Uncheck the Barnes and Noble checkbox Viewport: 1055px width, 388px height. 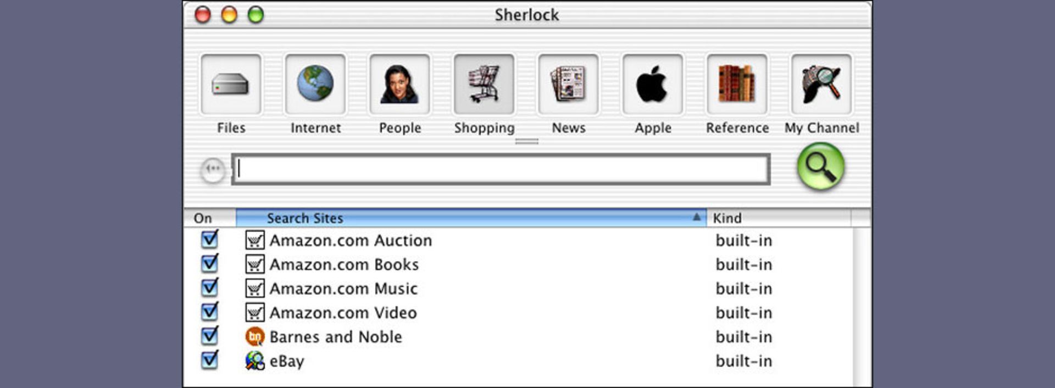pos(209,336)
